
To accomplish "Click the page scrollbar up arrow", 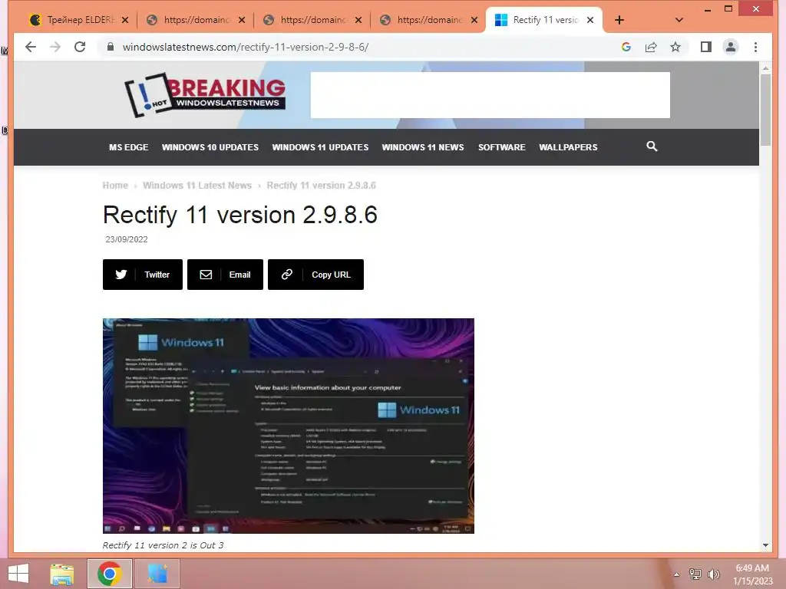I will (x=765, y=67).
